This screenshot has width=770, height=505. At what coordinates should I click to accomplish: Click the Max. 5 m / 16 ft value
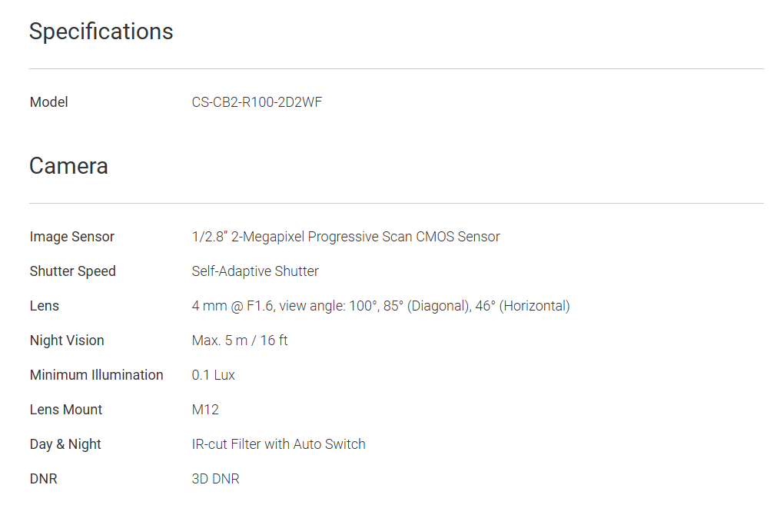click(240, 341)
